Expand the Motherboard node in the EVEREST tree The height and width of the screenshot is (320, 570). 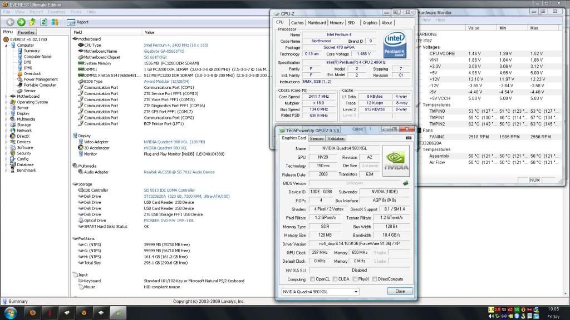point(6,97)
